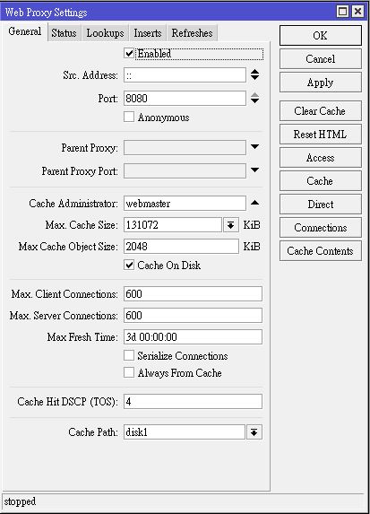
Task: Click the Src. Address input field
Action: [x=185, y=75]
